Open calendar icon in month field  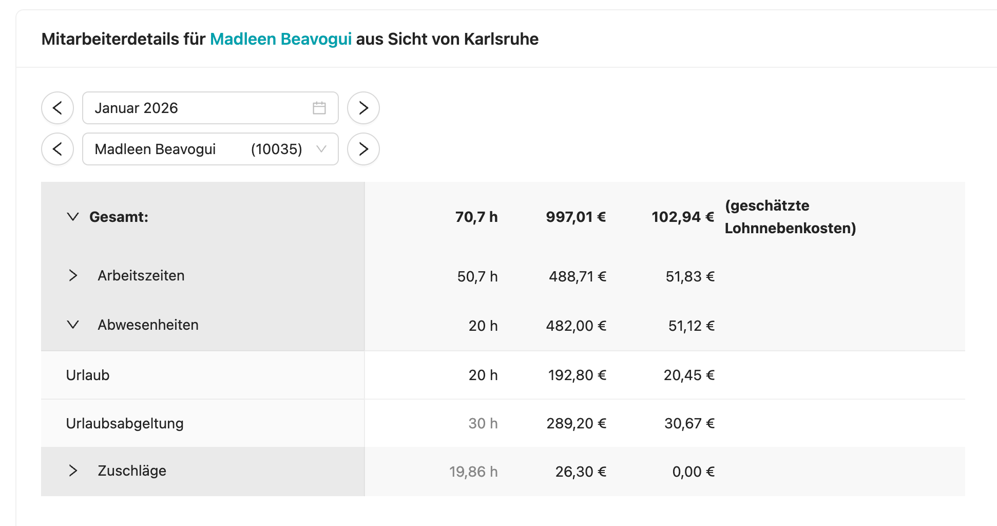click(x=319, y=108)
